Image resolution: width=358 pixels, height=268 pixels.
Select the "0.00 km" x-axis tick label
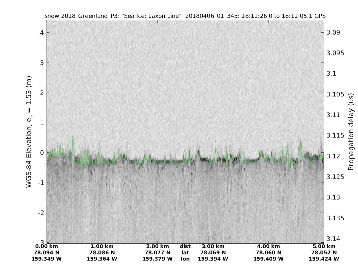coord(47,246)
